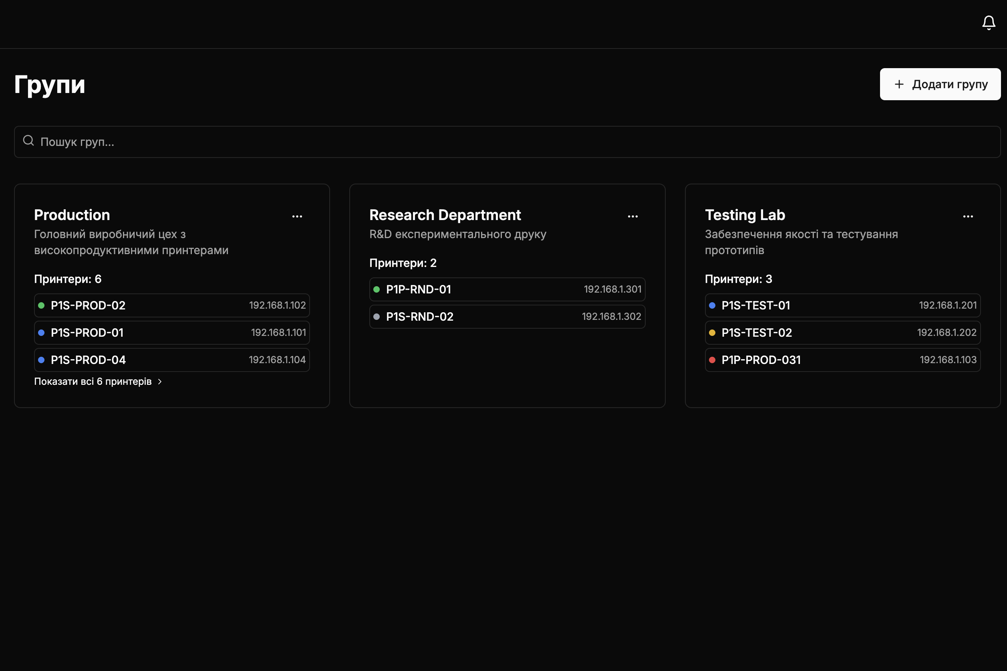Click the search magnifier icon

[29, 141]
